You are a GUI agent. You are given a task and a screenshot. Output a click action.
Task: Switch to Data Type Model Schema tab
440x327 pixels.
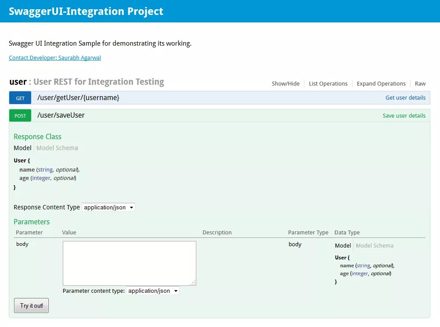(374, 246)
